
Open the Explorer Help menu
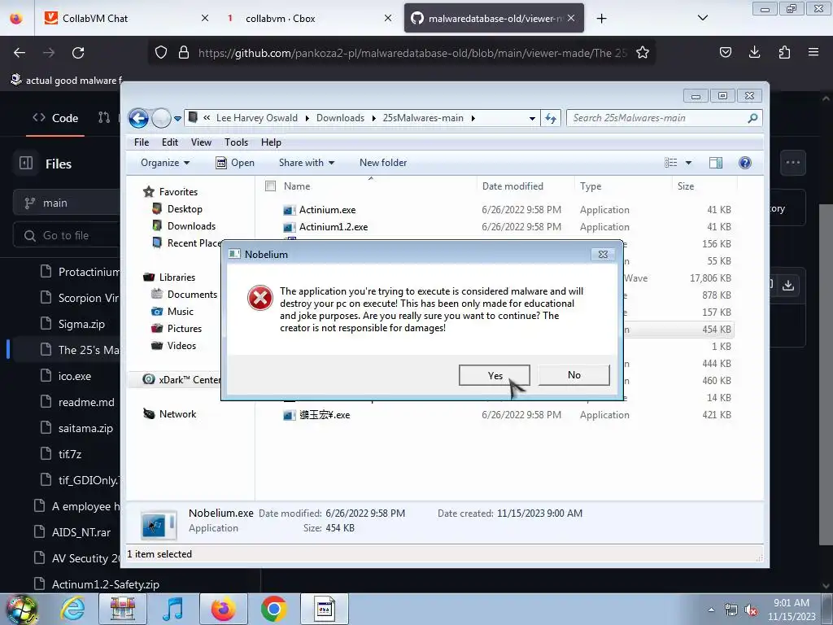[x=271, y=142]
